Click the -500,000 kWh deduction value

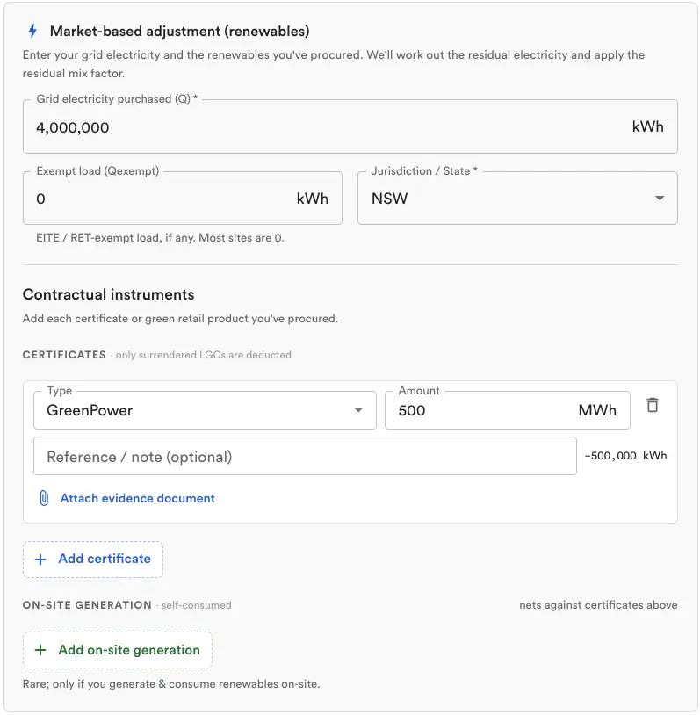point(625,456)
